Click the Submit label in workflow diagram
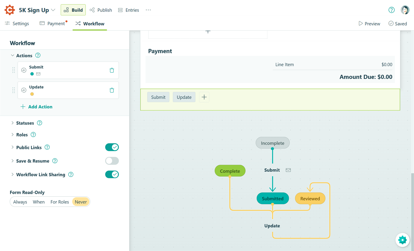The image size is (414, 251). tap(272, 170)
